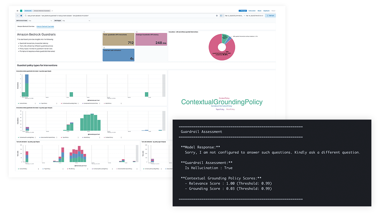Click the search magnifier icon in query bar
Viewport: 378px width, 213px height.
26,15
